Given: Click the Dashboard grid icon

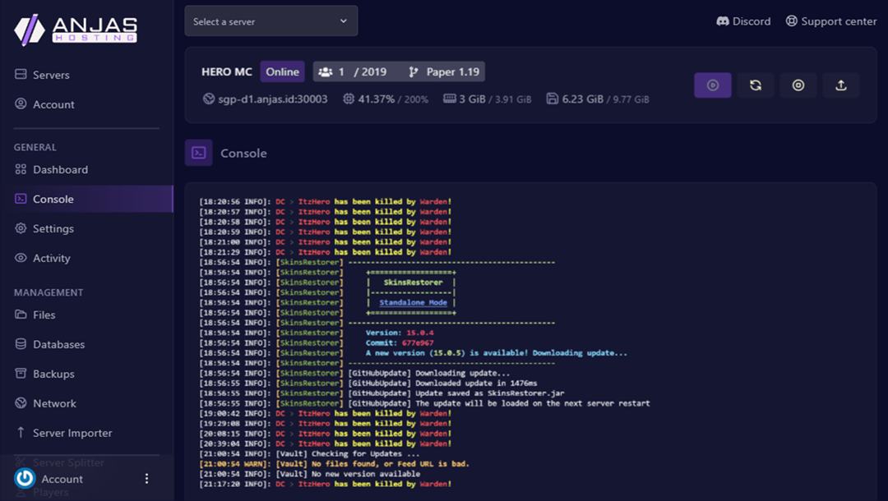Looking at the screenshot, I should click(x=21, y=169).
